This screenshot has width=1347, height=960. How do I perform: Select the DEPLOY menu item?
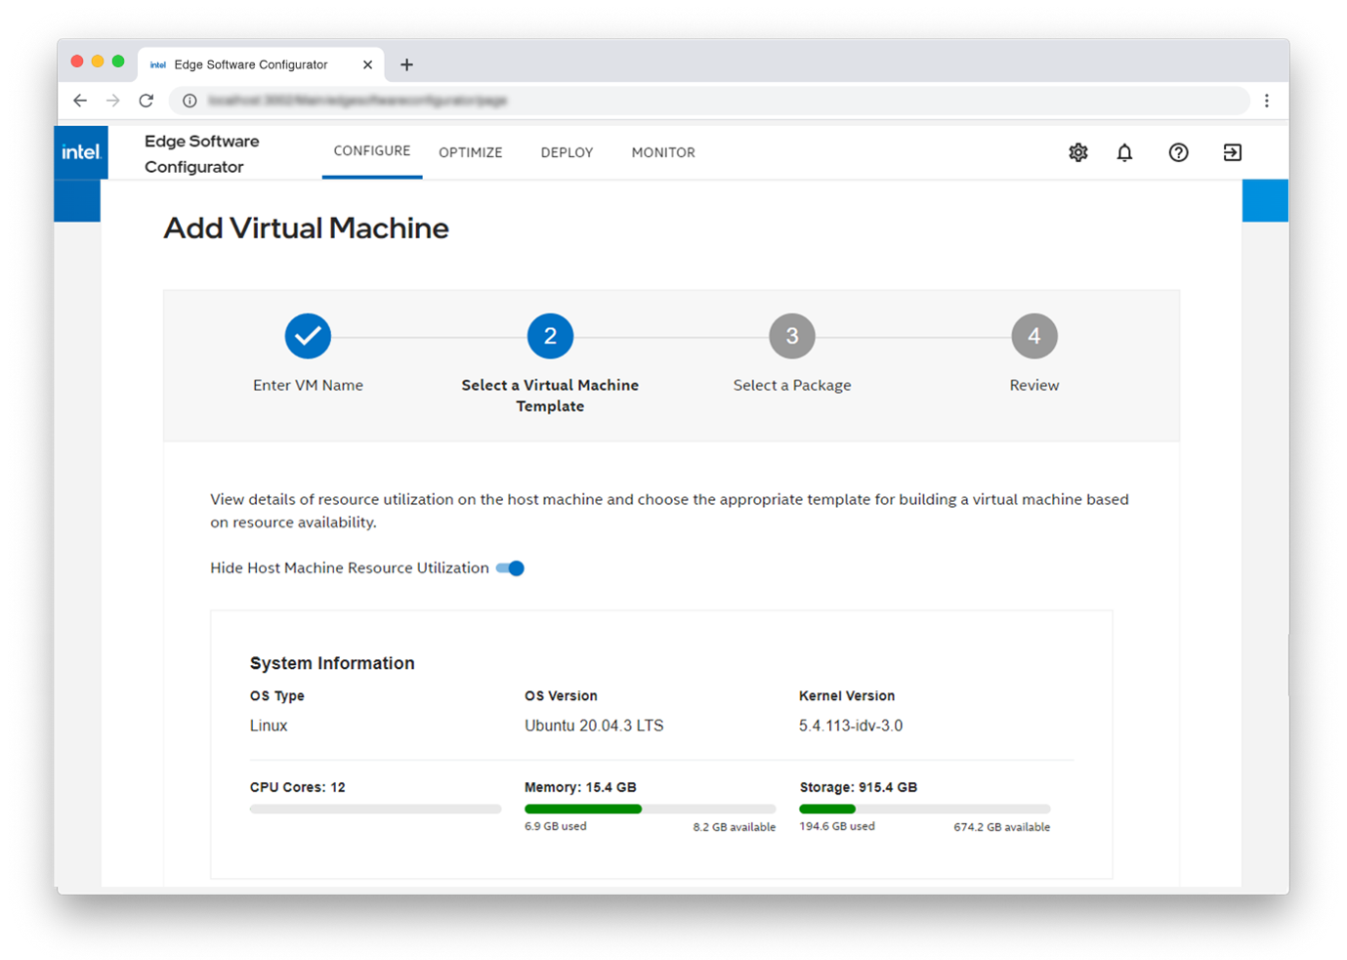click(x=567, y=152)
